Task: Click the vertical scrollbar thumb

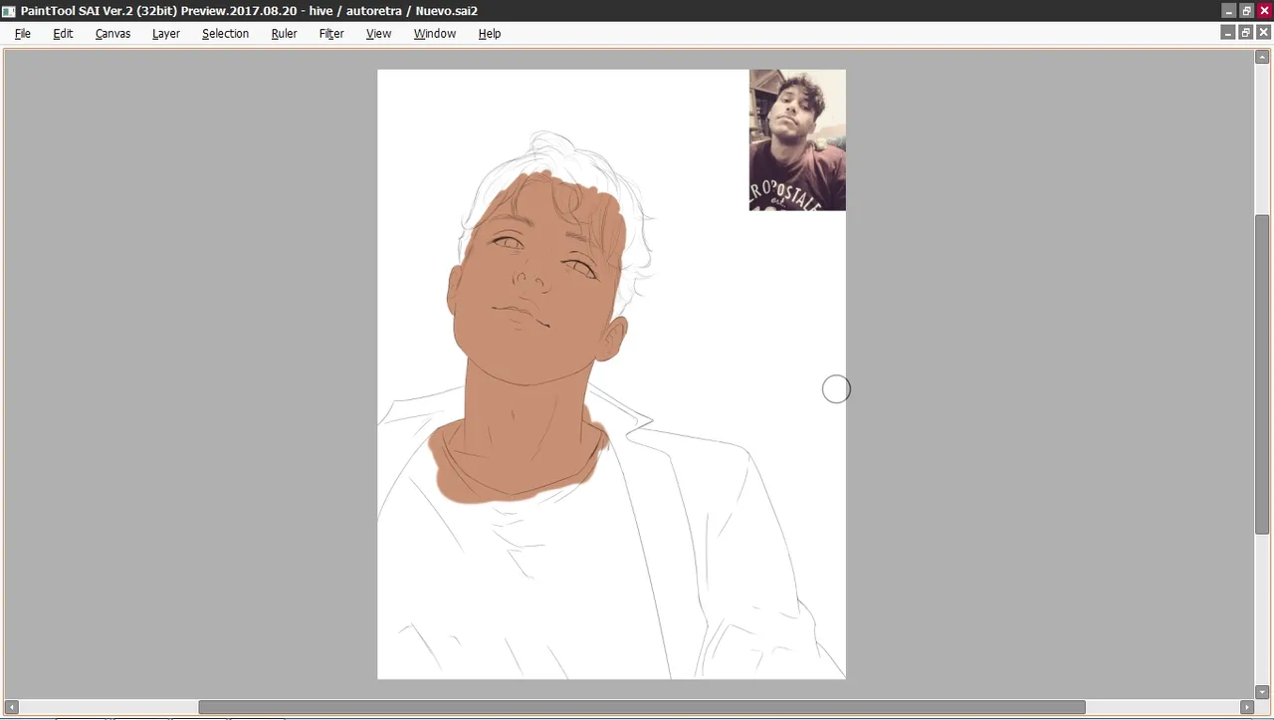Action: 1262,374
